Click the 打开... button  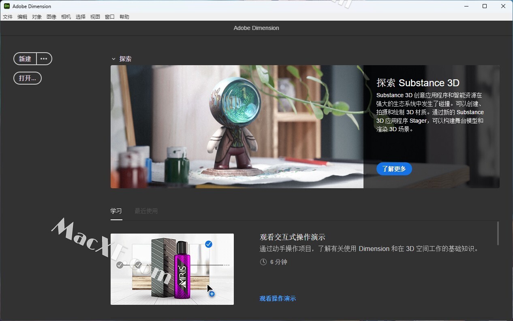28,78
